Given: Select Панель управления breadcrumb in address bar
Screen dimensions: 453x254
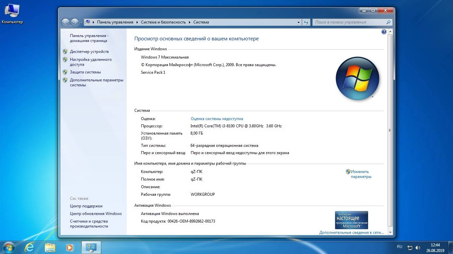Looking at the screenshot, I should point(115,22).
